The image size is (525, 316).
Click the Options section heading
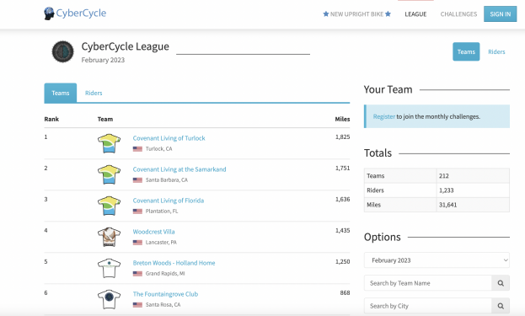pos(383,237)
